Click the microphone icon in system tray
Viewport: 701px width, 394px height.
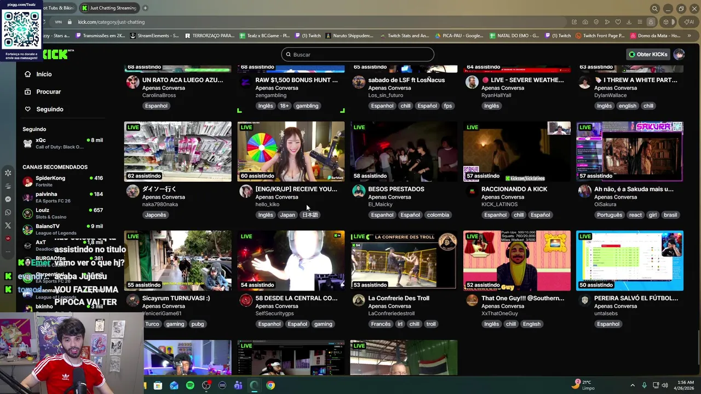click(644, 385)
